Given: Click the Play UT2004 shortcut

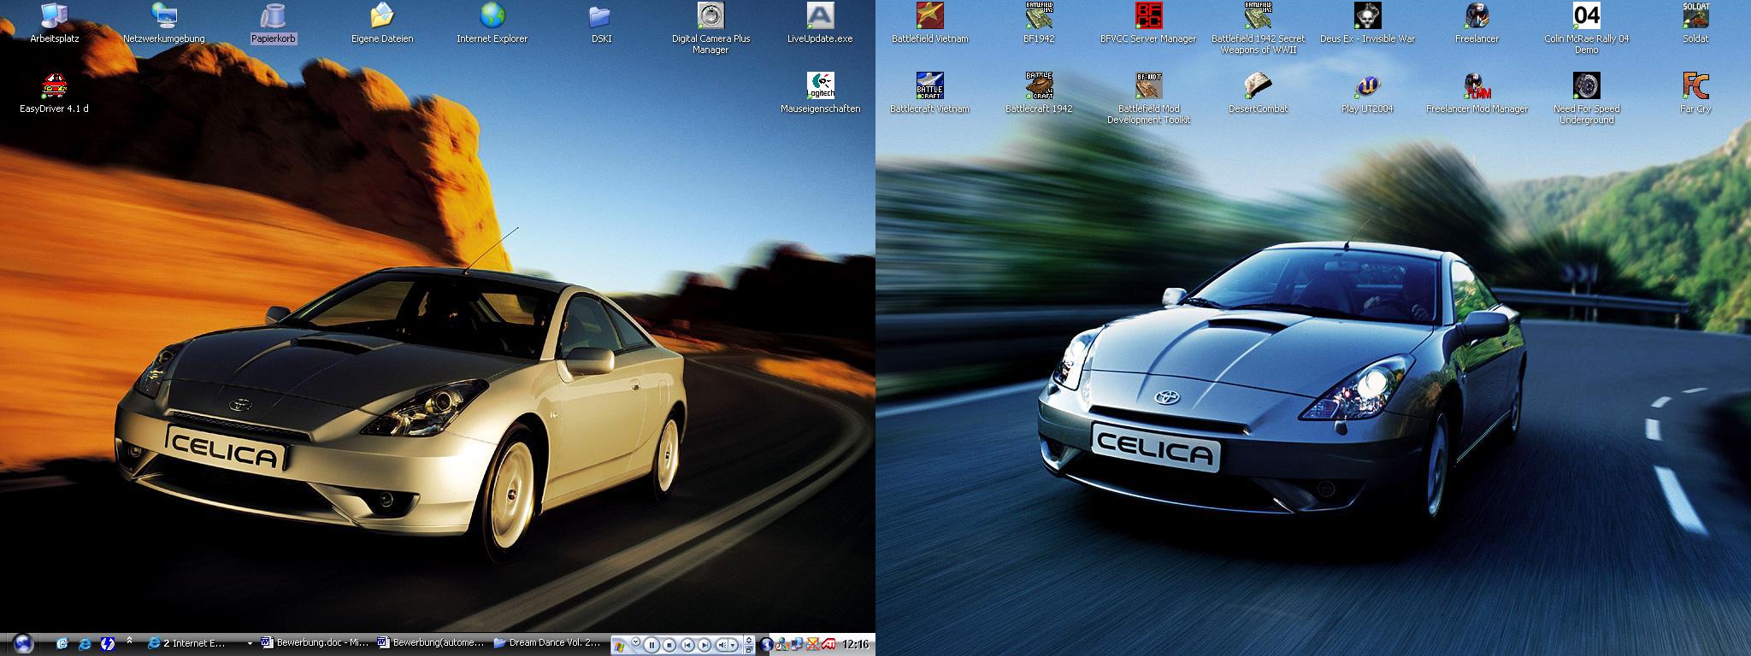Looking at the screenshot, I should [x=1366, y=86].
